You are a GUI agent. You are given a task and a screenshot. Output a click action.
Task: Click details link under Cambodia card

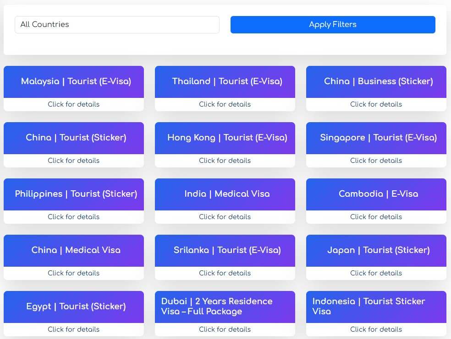(376, 217)
